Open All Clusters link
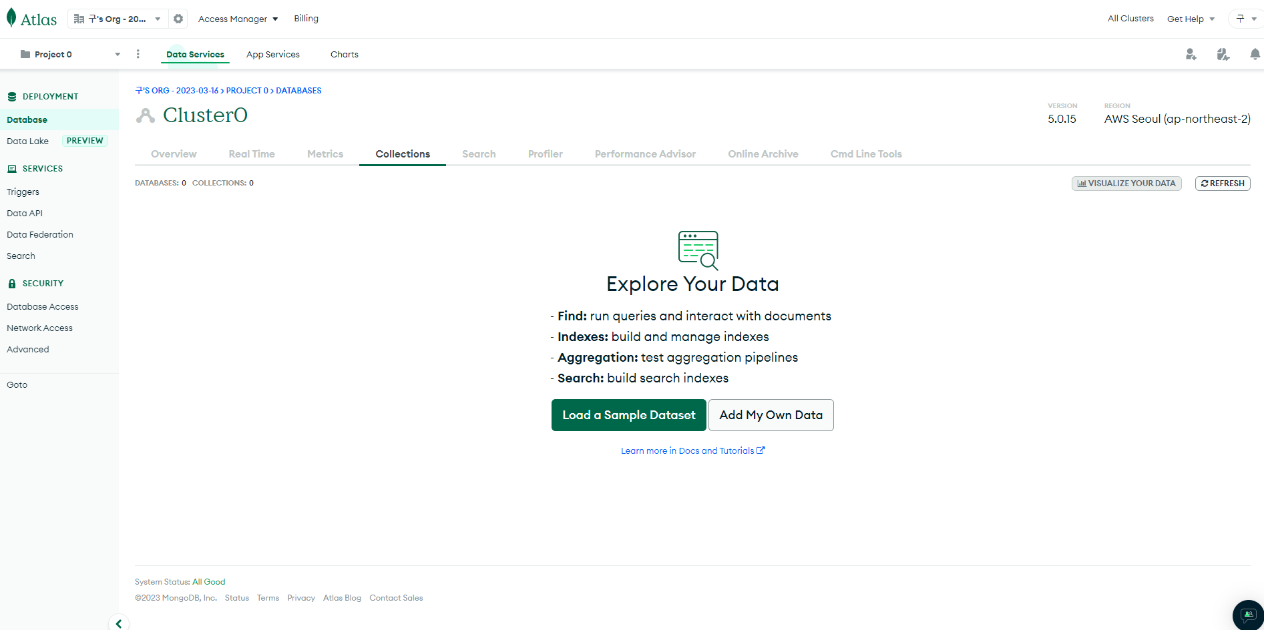The image size is (1264, 630). [1130, 19]
